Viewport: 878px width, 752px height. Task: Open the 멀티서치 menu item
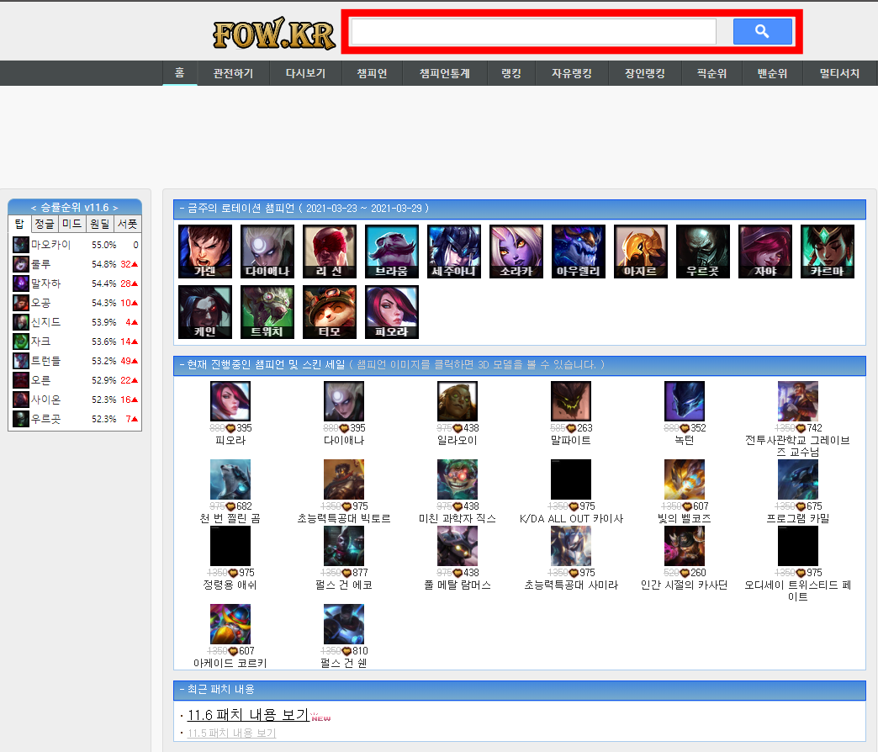[839, 73]
